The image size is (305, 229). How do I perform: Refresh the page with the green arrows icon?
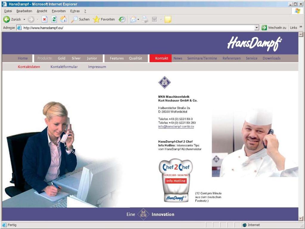point(54,19)
